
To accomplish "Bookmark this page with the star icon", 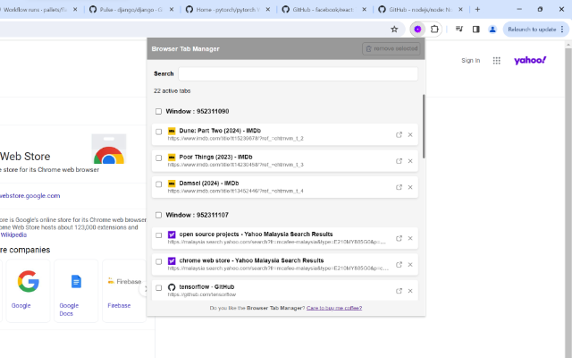I will point(394,30).
